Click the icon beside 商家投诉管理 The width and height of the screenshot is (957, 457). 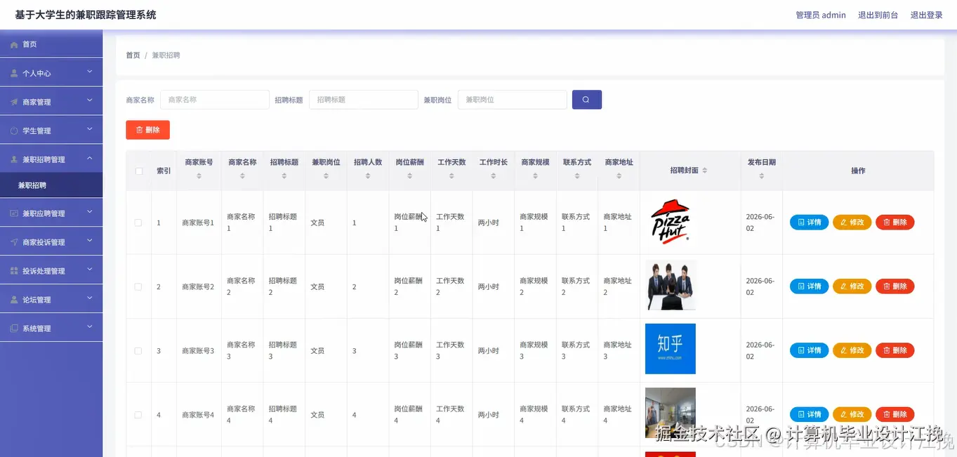click(14, 242)
